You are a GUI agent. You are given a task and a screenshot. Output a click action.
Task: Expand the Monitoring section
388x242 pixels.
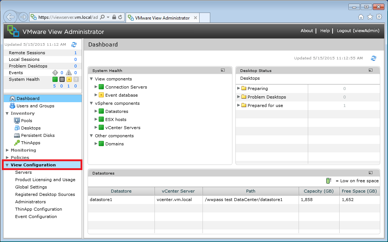tap(7, 150)
